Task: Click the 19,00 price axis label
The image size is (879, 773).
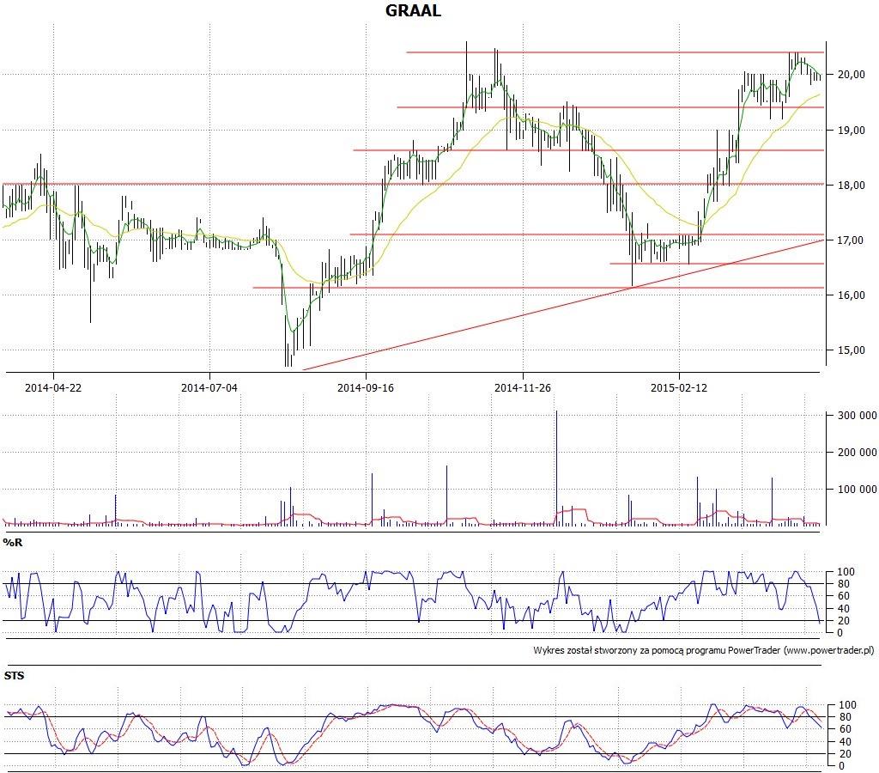Action: click(x=851, y=131)
